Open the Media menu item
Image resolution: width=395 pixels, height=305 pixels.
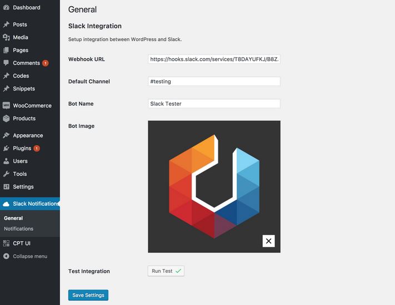(x=30, y=37)
